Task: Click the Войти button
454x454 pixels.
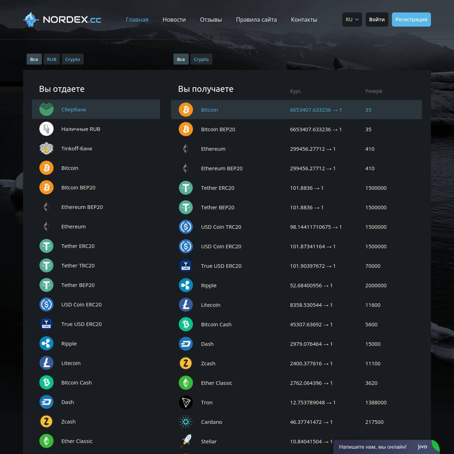Action: click(x=377, y=20)
